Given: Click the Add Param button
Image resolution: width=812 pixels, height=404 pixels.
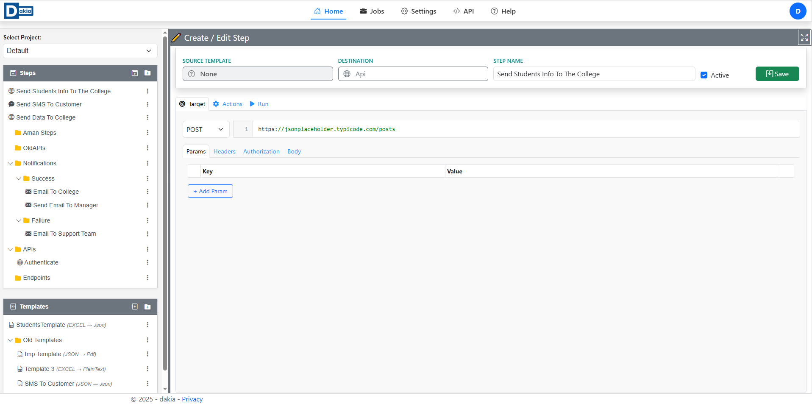Looking at the screenshot, I should click(210, 191).
